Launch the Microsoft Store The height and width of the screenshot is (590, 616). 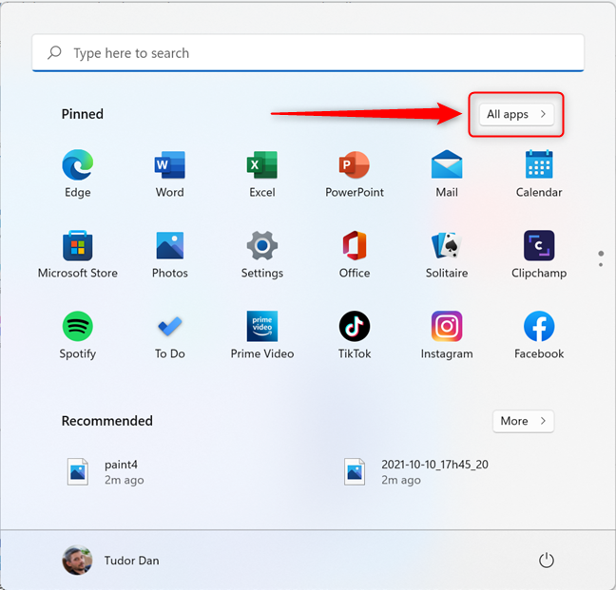pos(77,255)
